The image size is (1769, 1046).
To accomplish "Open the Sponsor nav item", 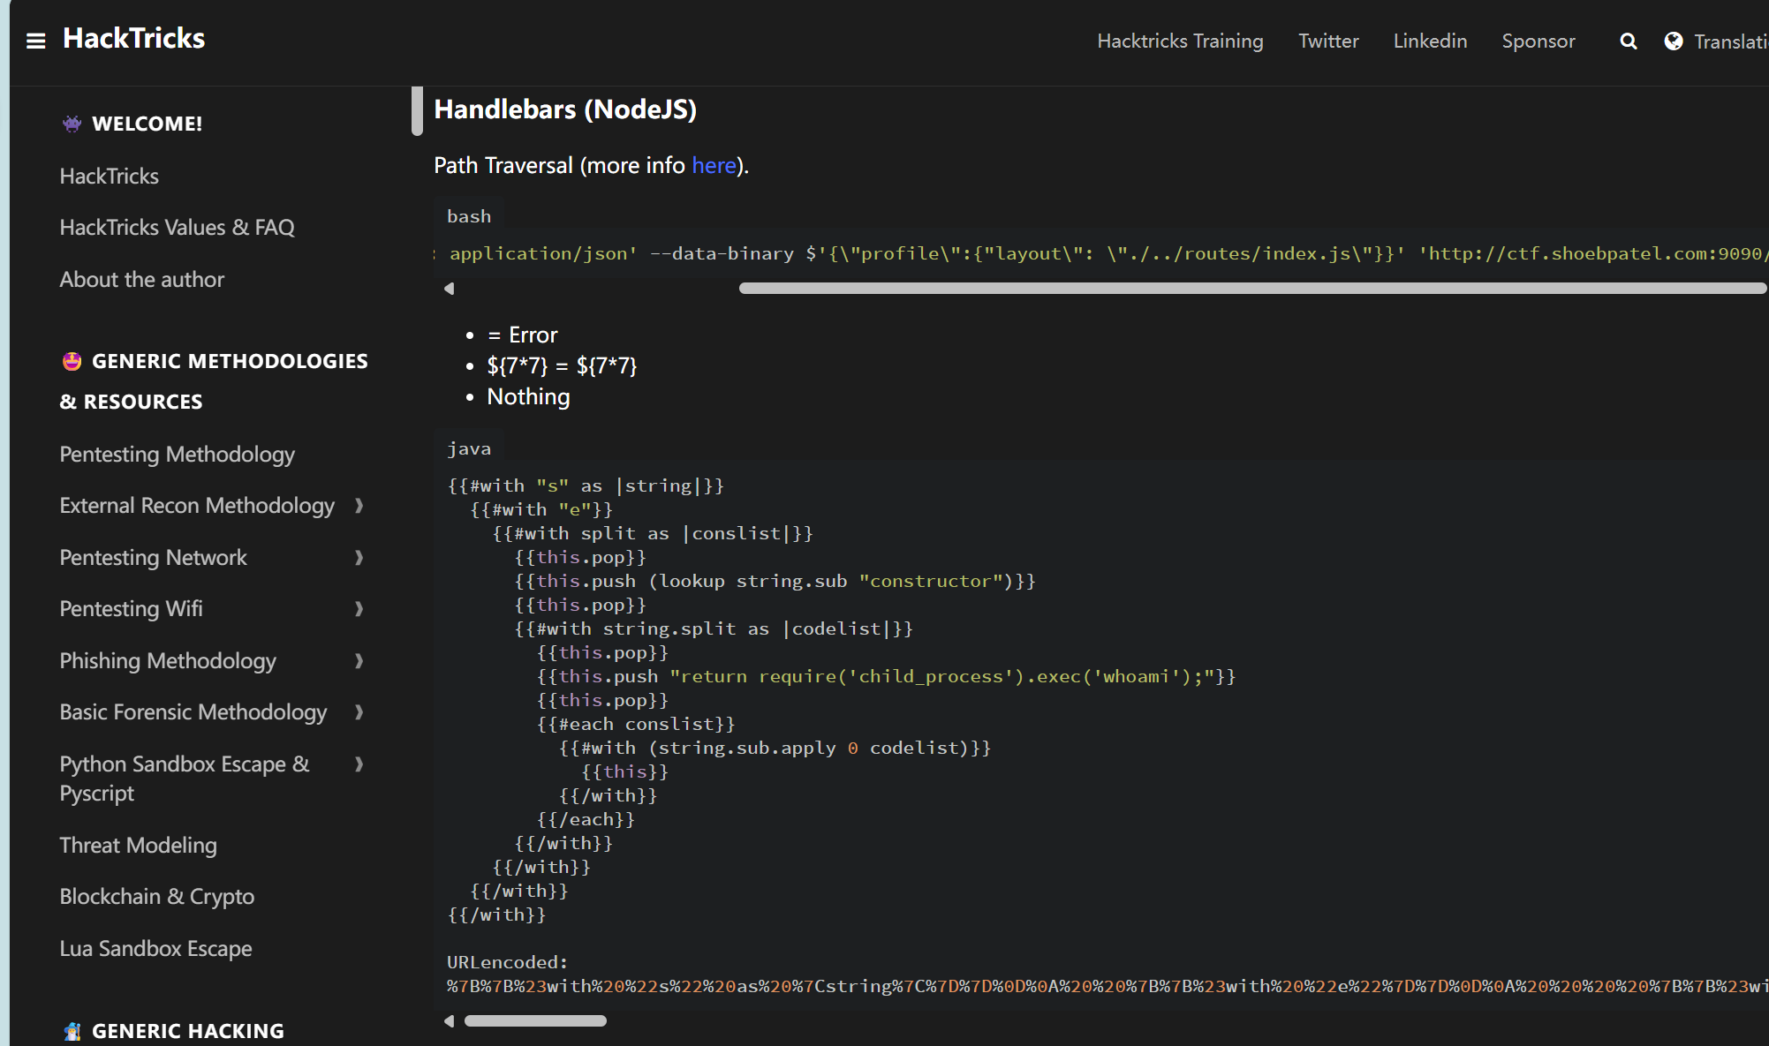I will (x=1538, y=41).
